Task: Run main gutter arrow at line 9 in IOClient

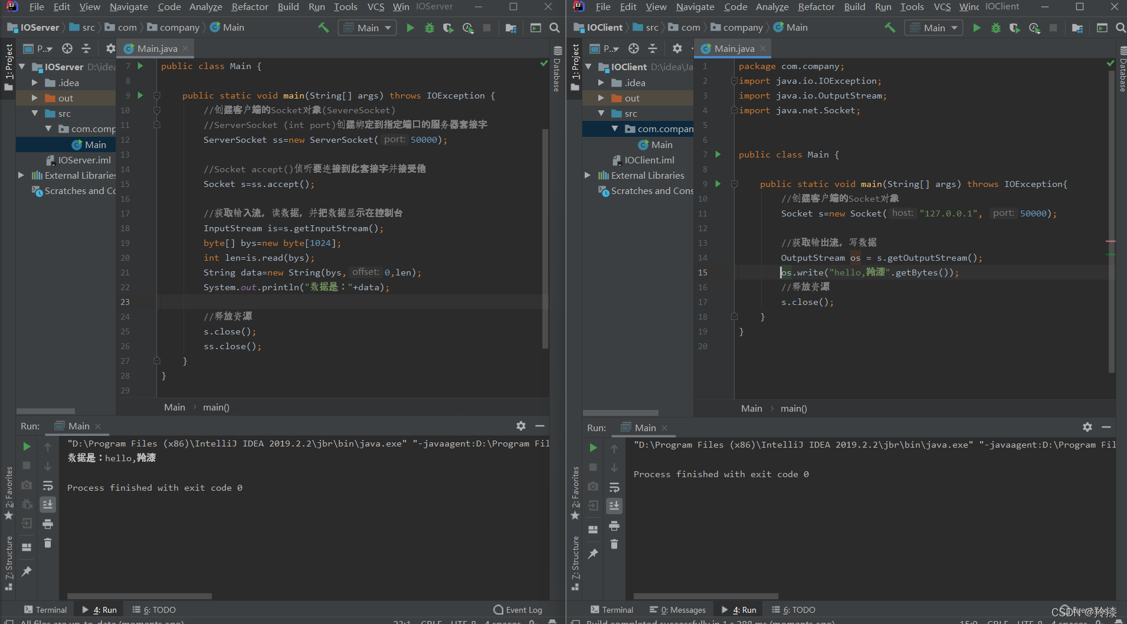Action: click(718, 184)
